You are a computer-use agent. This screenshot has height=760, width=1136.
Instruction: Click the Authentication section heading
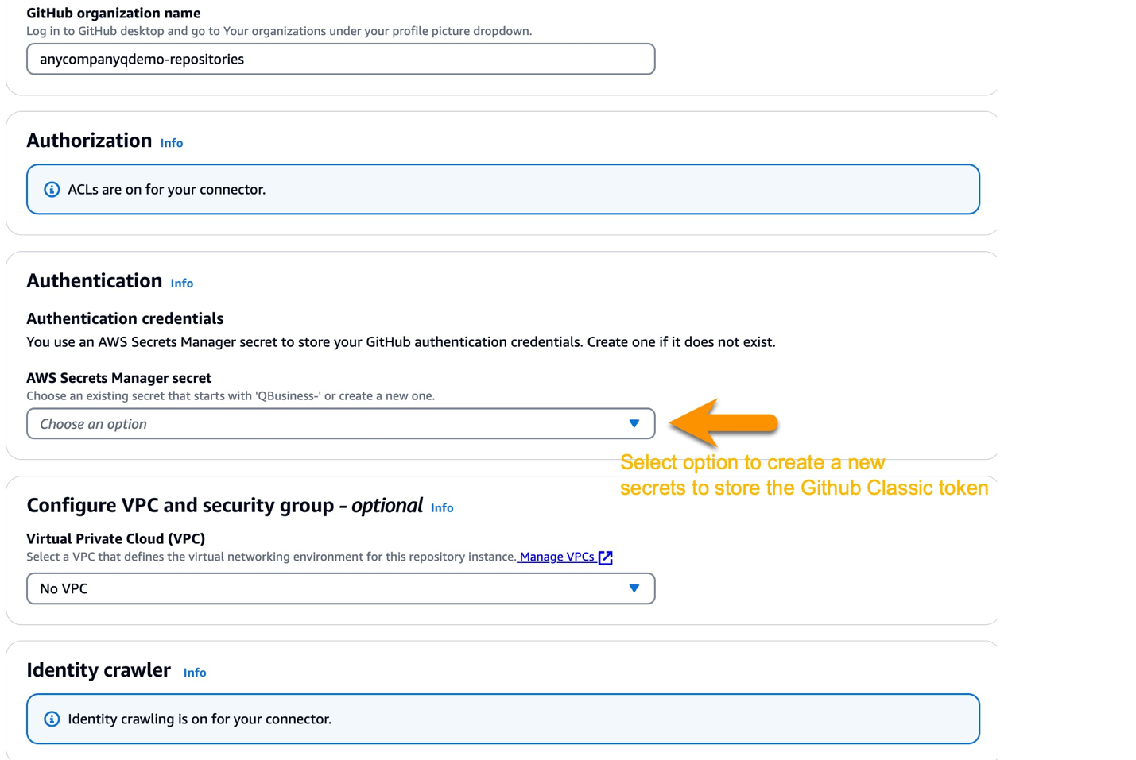(x=93, y=280)
